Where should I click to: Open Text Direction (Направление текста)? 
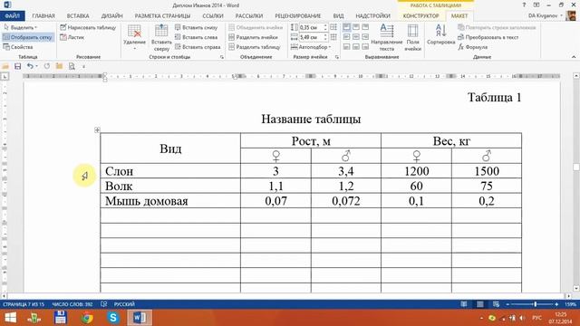click(387, 38)
